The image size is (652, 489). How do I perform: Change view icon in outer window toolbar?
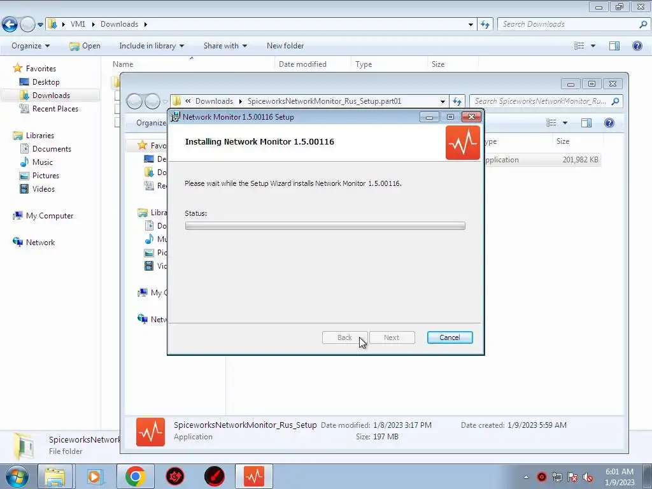pos(579,46)
